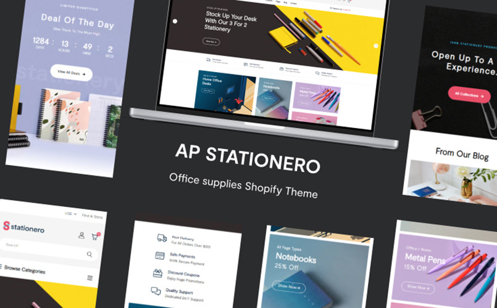Click the Safe Payments card icon
This screenshot has height=308, width=497.
pos(160,256)
